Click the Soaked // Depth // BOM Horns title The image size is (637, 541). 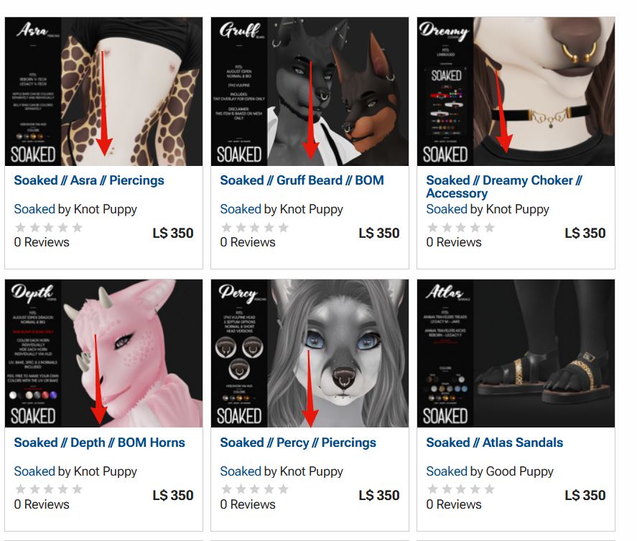[100, 443]
